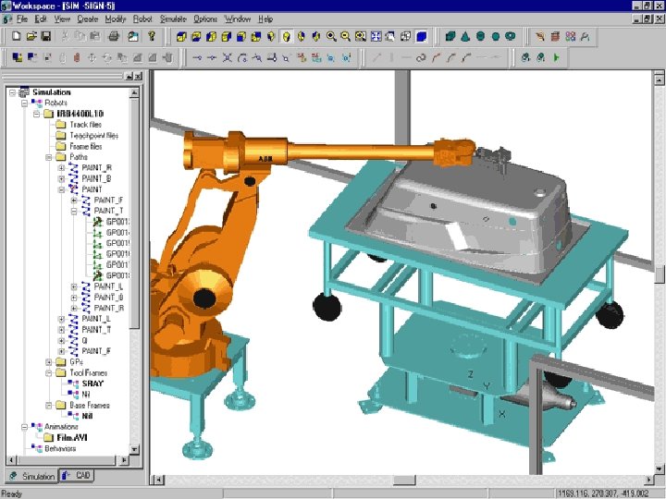Image resolution: width=666 pixels, height=499 pixels.
Task: Create a sphere with the sphere primitive icon
Action: coord(495,37)
